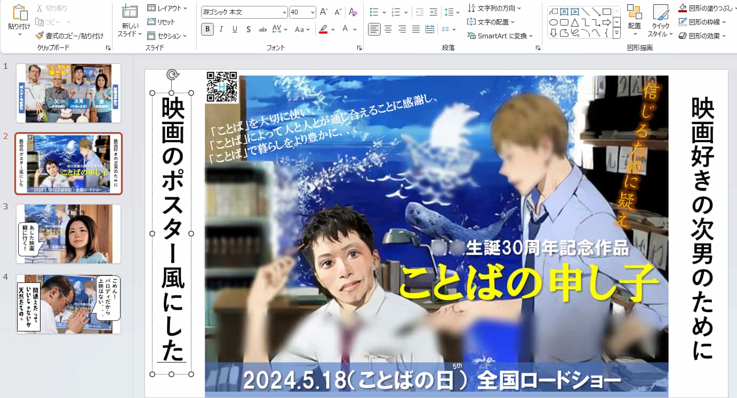This screenshot has height=398, width=737.
Task: Click the text shadow S icon
Action: (249, 29)
